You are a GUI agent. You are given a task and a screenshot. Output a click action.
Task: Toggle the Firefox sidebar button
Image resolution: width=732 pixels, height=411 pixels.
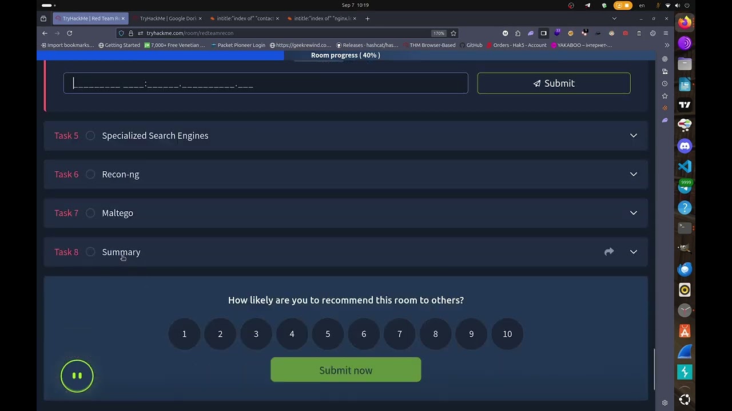(x=544, y=33)
